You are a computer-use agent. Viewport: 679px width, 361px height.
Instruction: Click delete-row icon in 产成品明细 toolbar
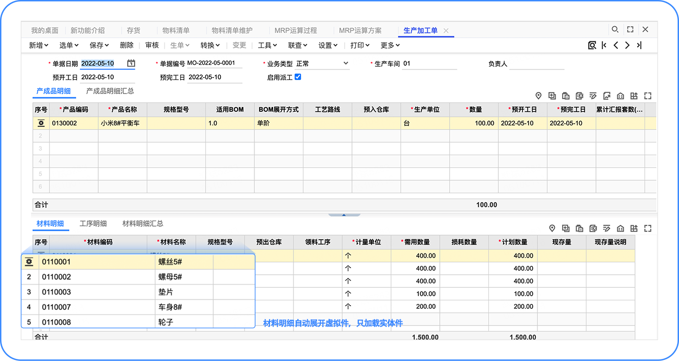(579, 96)
